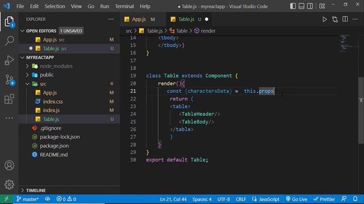The width and height of the screenshot is (364, 204).
Task: Open the Manage settings gear
Action: [x=9, y=185]
